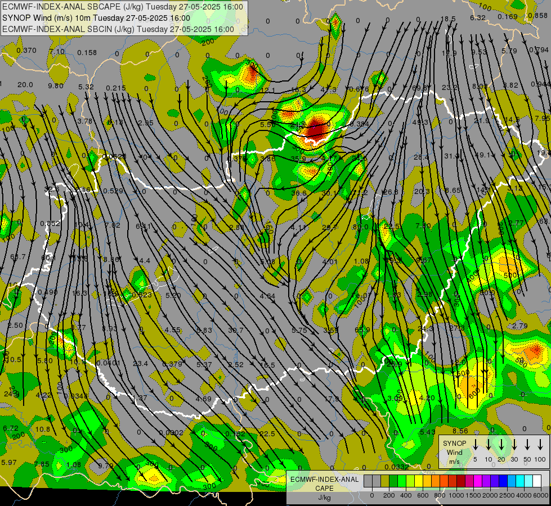Viewport: 551px width, 506px height.
Task: Click the map value '0.0332'
Action: click(x=397, y=467)
